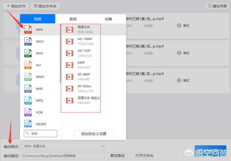This screenshot has height=161, width=231.
Task: Click 添加自定义设置 button
Action: tap(94, 134)
